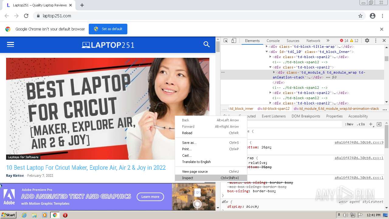Open the site search magnifier
This screenshot has width=389, height=219.
[207, 44]
